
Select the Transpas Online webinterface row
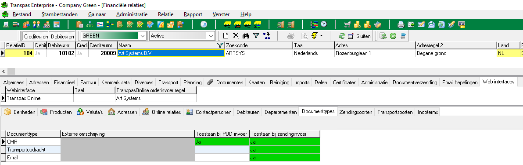[x=39, y=98]
